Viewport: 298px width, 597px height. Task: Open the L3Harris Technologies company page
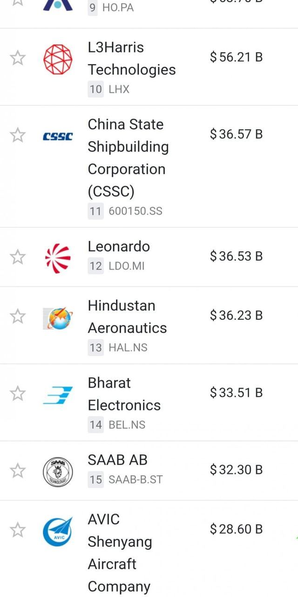click(x=132, y=58)
